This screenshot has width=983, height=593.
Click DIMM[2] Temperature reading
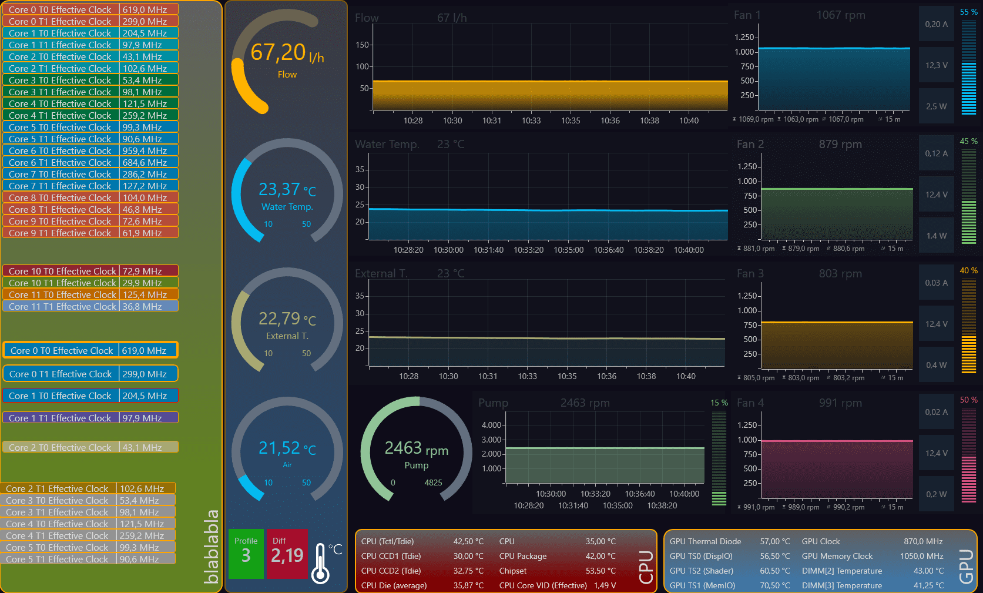[x=873, y=571]
